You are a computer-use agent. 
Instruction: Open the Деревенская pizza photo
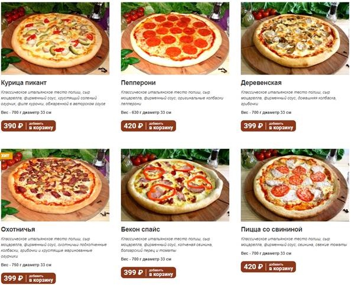(x=295, y=38)
